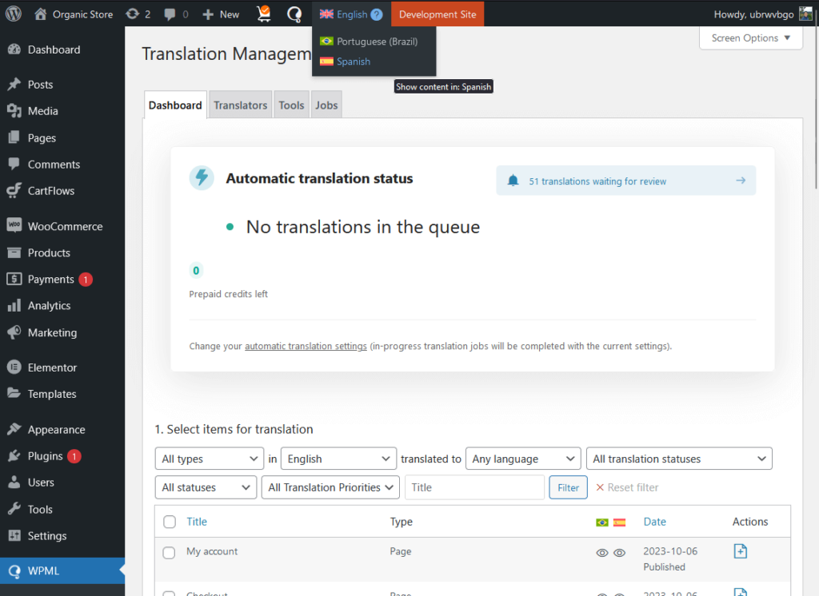Switch to the Translators tab
819x596 pixels.
240,105
